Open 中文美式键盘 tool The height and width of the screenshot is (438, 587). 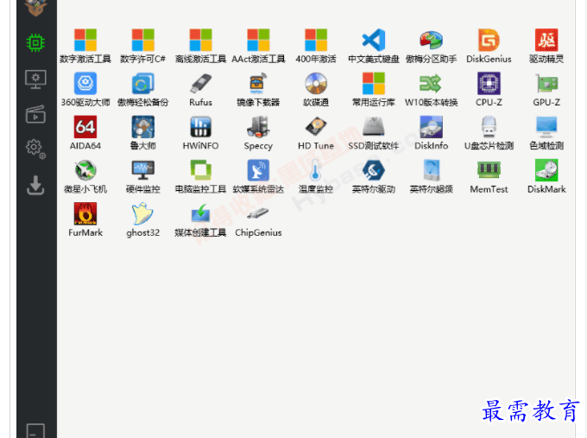(x=374, y=46)
